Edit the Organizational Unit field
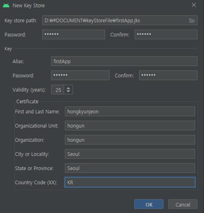Viewport: 204px width, 213px height. 130,126
